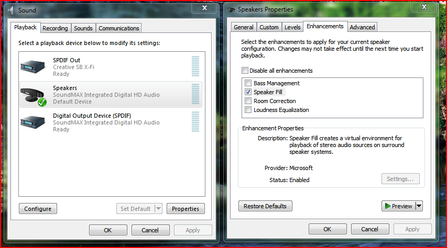The height and width of the screenshot is (248, 447).
Task: Click the green Preview play icon
Action: click(x=387, y=206)
